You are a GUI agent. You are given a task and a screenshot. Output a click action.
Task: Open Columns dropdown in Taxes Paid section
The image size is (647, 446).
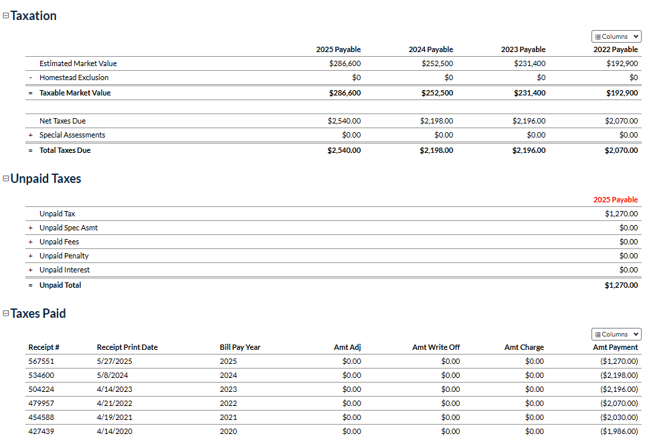pos(616,334)
